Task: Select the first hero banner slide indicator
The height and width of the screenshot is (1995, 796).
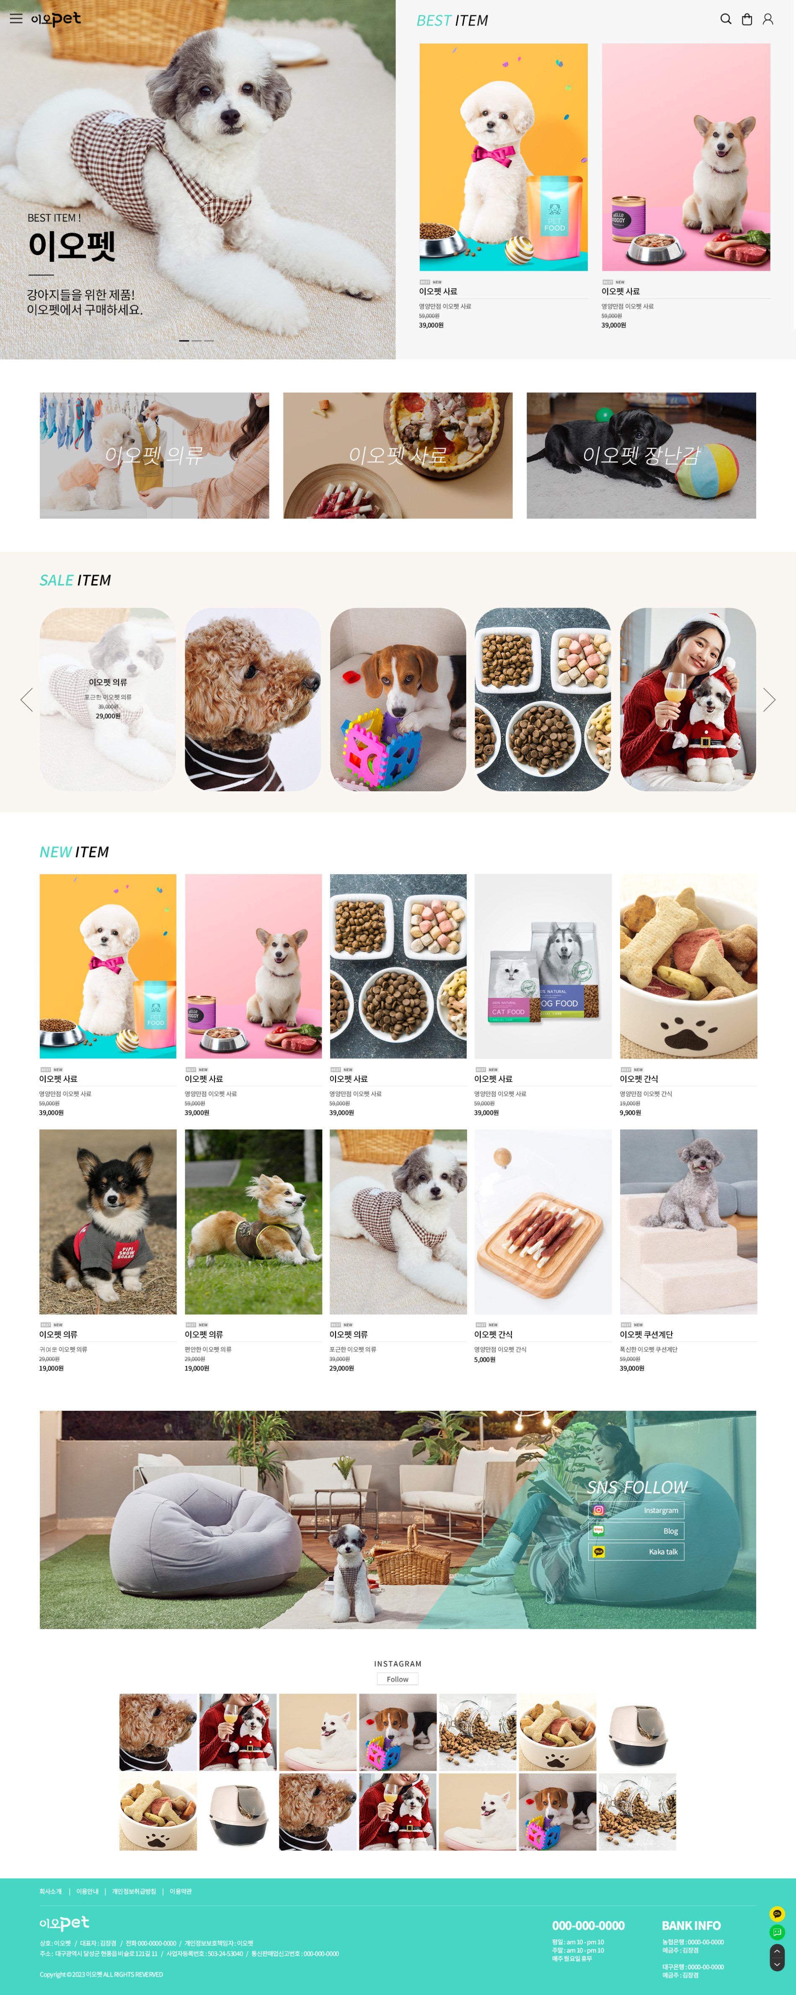Action: coord(184,340)
